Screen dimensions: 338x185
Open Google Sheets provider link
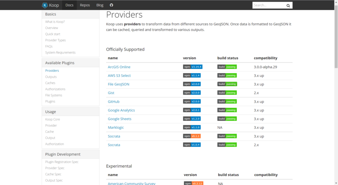[x=120, y=119]
